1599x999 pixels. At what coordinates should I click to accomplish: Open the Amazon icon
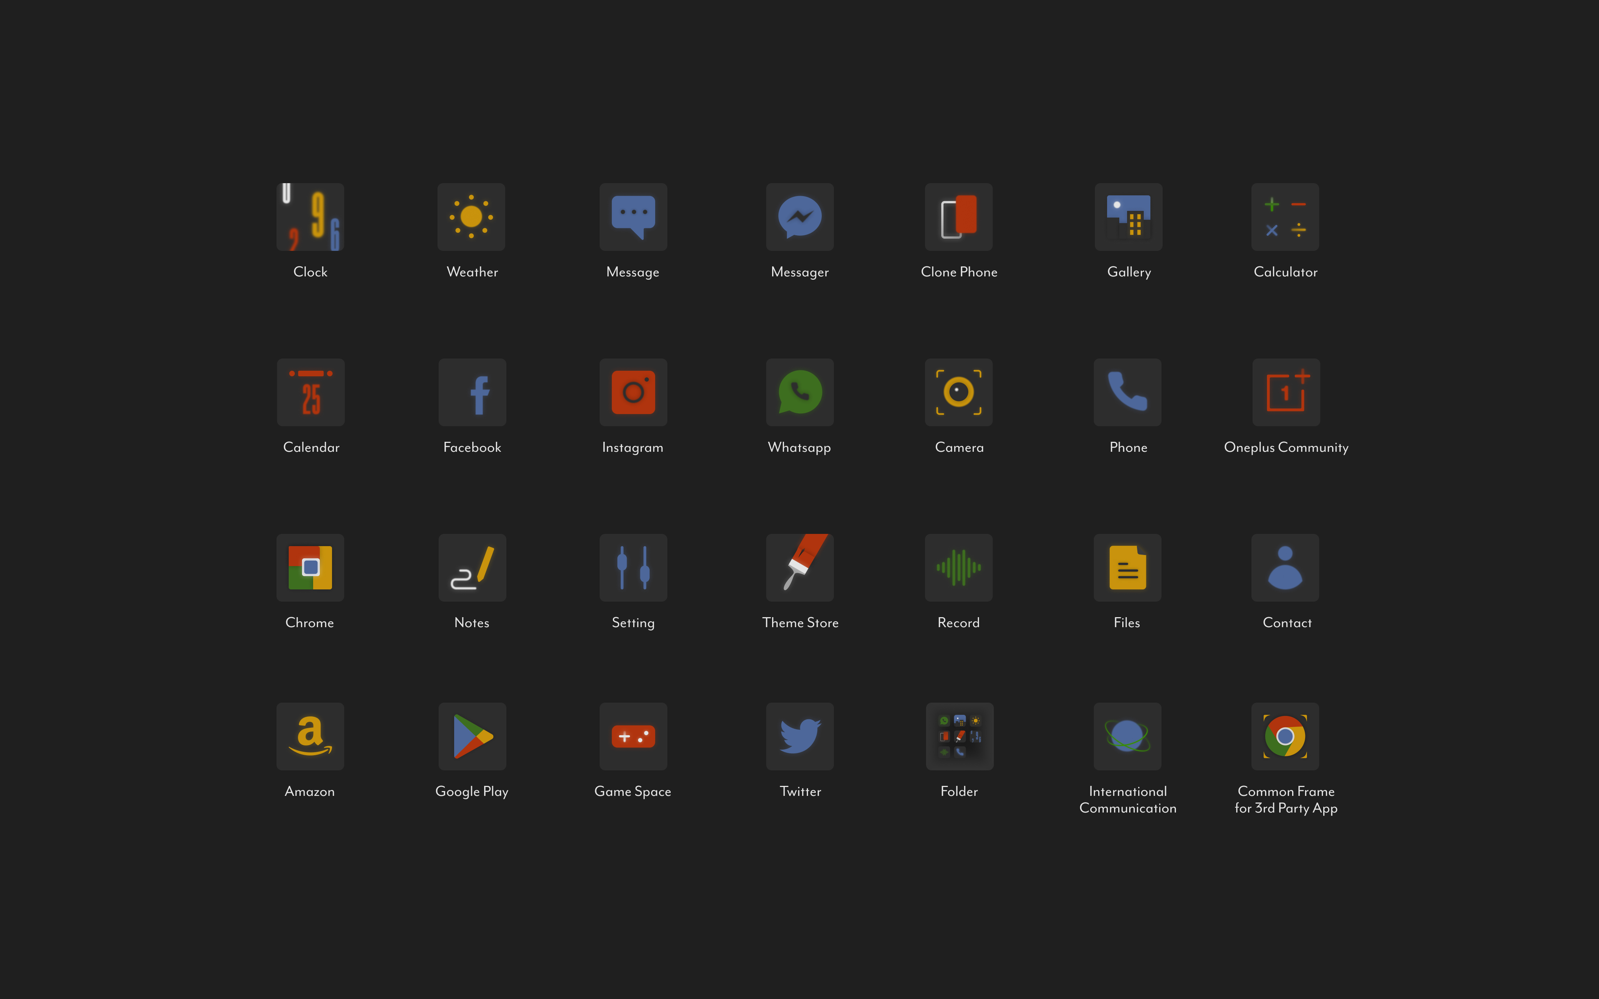coord(310,736)
